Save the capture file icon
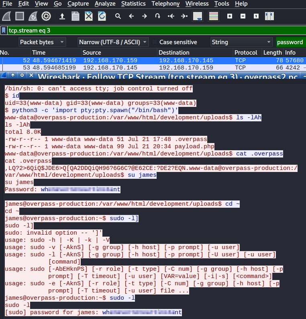Image resolution: width=306 pixels, height=319 pixels. (75, 16)
